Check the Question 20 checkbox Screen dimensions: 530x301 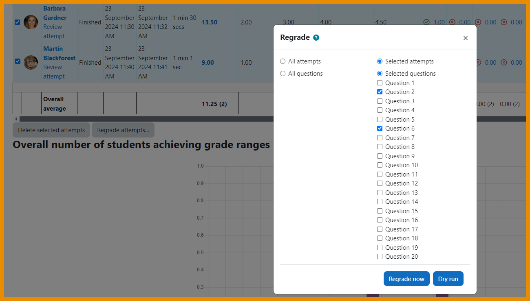[x=380, y=256]
